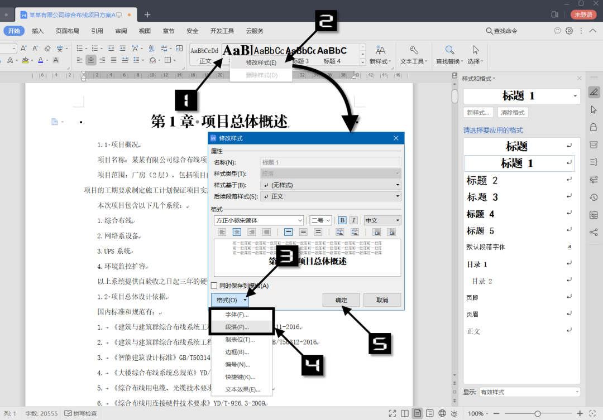Click the settings gear icon top right
603x420 pixels.
pos(569,31)
